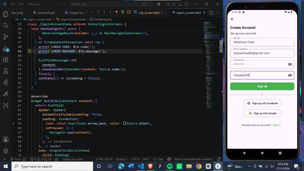Open the Edit menu

pos(21,4)
